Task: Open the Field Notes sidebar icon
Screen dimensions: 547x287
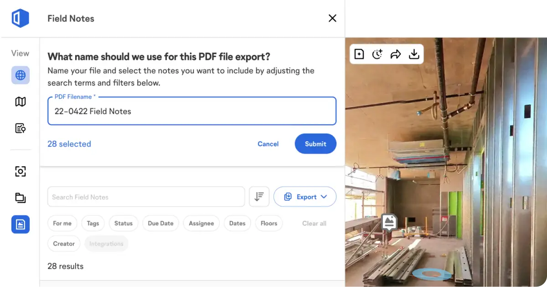Action: coord(21,224)
